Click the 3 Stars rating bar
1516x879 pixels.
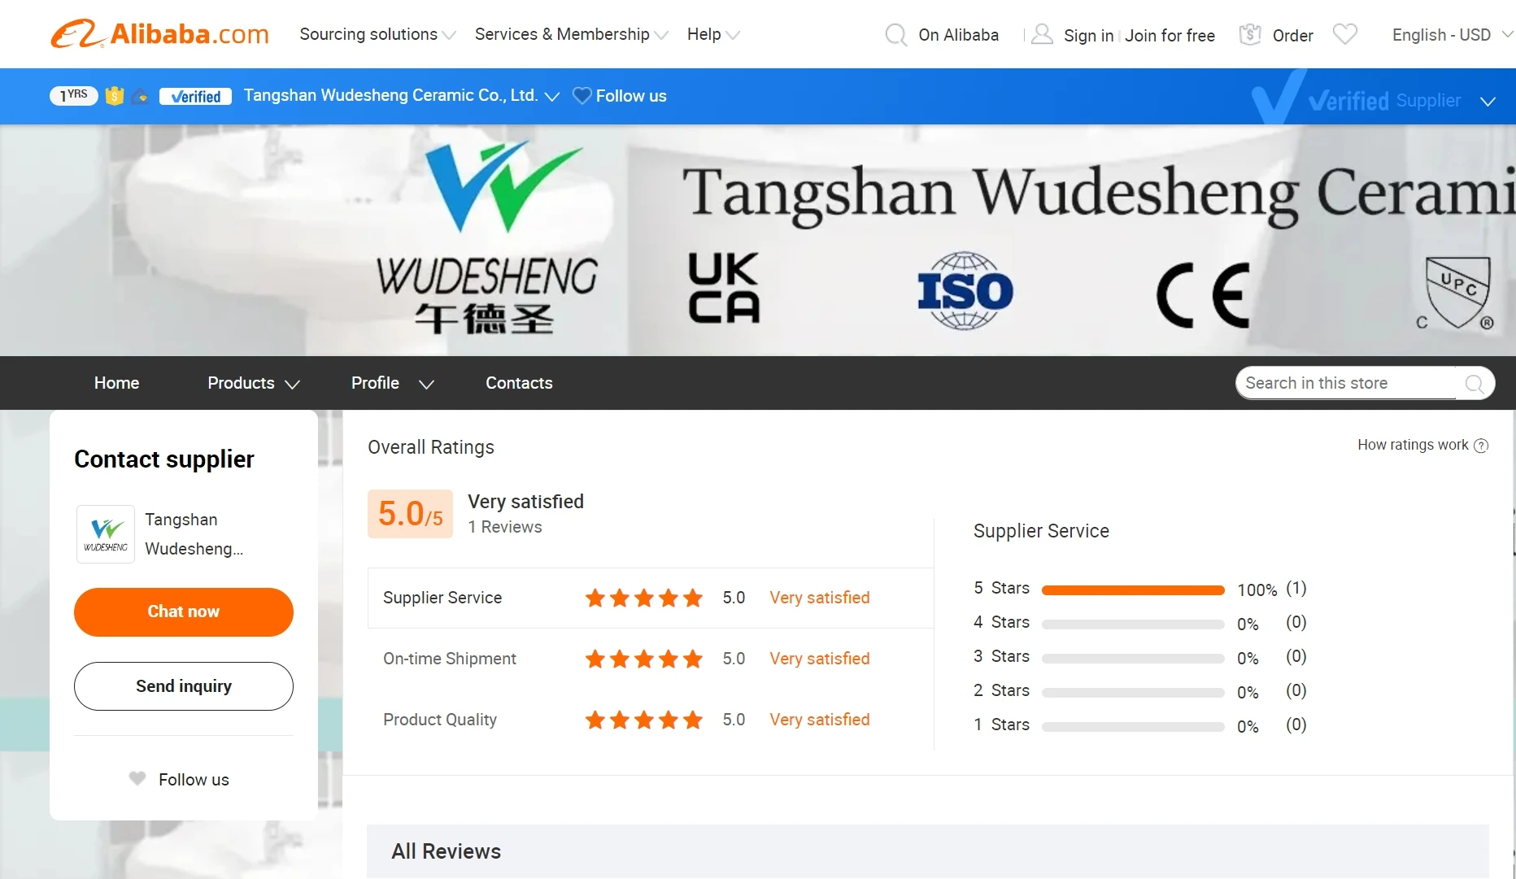pos(1133,659)
